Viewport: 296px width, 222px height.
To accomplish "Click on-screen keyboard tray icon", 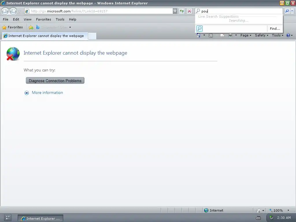I will coord(258,218).
